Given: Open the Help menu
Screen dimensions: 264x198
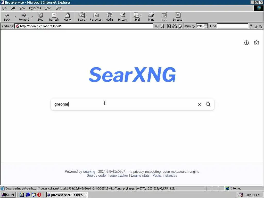Looking at the screenshot, I should (x=58, y=8).
